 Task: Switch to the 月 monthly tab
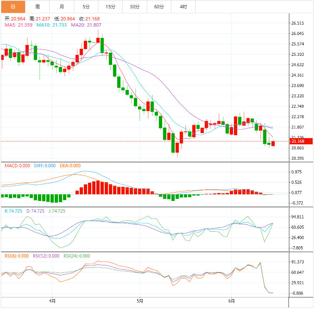pos(62,7)
